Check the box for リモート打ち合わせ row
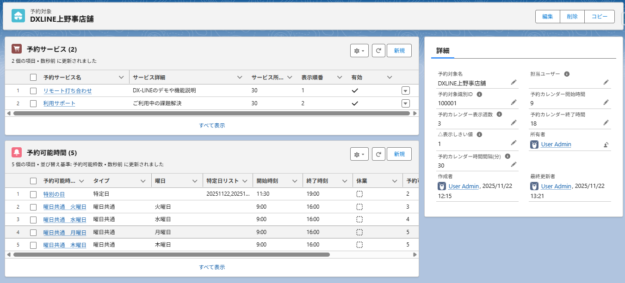The image size is (625, 283). pos(33,91)
